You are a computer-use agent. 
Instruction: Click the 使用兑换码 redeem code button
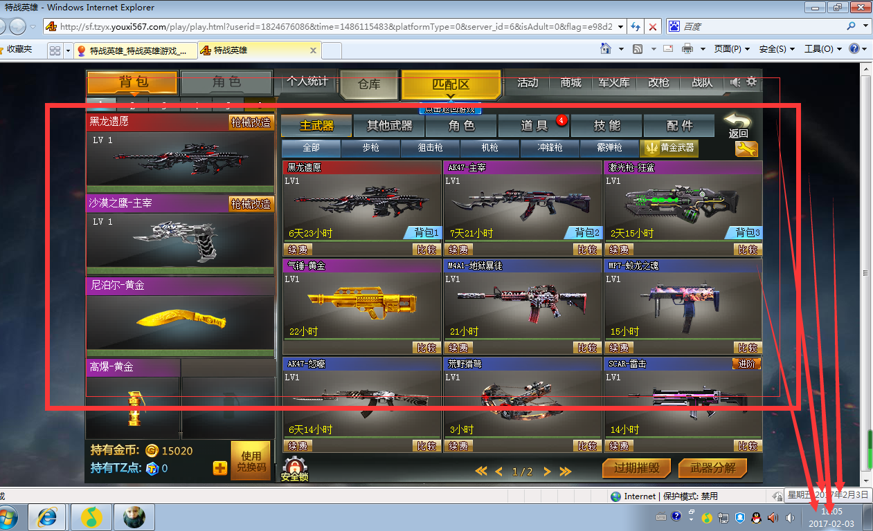tap(251, 461)
